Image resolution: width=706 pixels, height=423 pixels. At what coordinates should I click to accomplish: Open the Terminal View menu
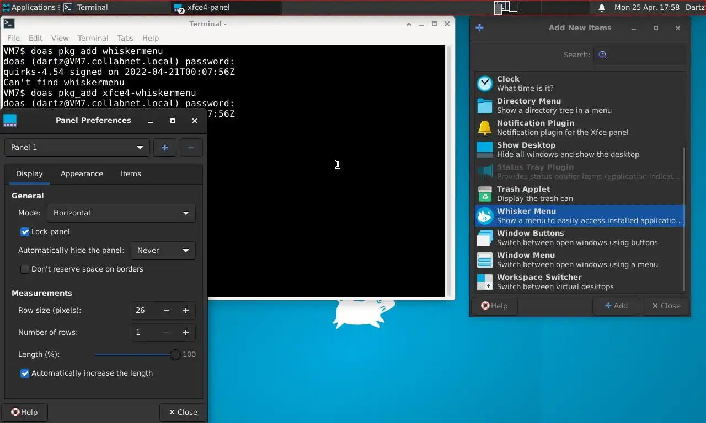point(60,38)
